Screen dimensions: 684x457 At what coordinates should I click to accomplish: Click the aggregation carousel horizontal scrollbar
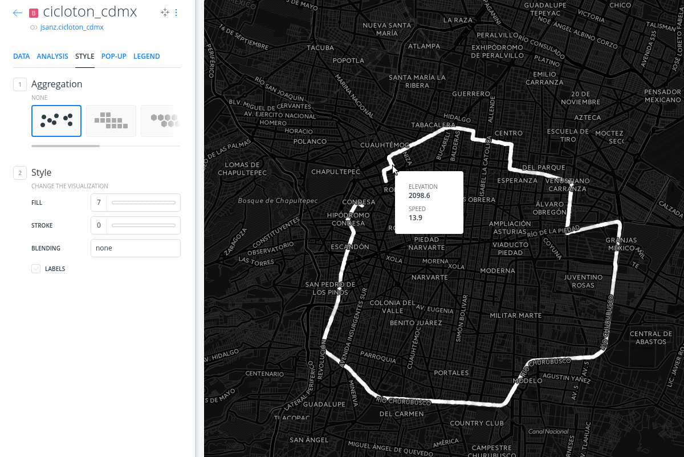point(66,146)
